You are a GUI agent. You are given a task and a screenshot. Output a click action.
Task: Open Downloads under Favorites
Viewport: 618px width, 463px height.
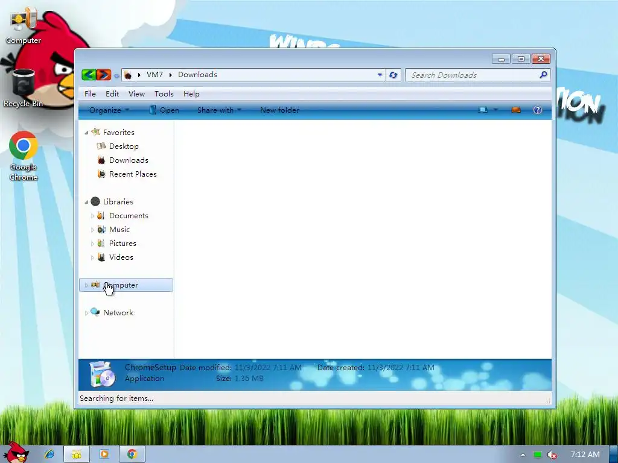point(129,160)
